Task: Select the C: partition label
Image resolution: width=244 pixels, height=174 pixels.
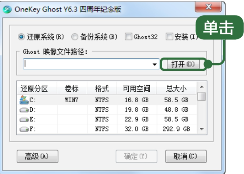Action: [33, 100]
